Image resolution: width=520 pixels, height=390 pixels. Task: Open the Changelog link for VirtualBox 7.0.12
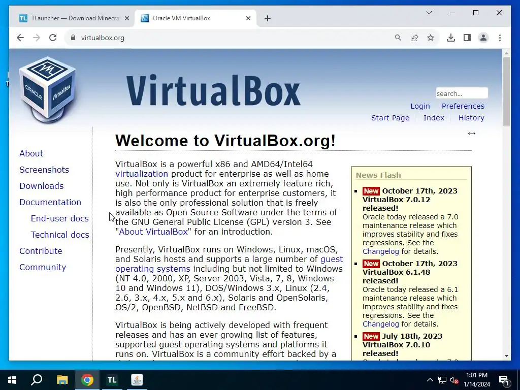click(381, 251)
